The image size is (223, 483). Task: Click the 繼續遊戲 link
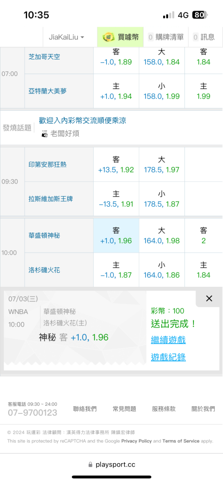coord(168,341)
